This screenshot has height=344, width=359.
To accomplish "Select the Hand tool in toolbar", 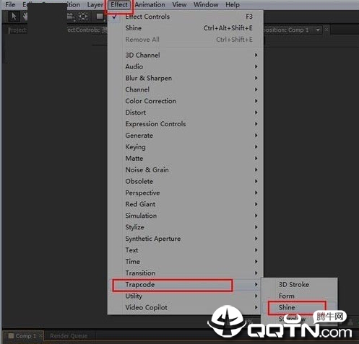I will 25,17.
